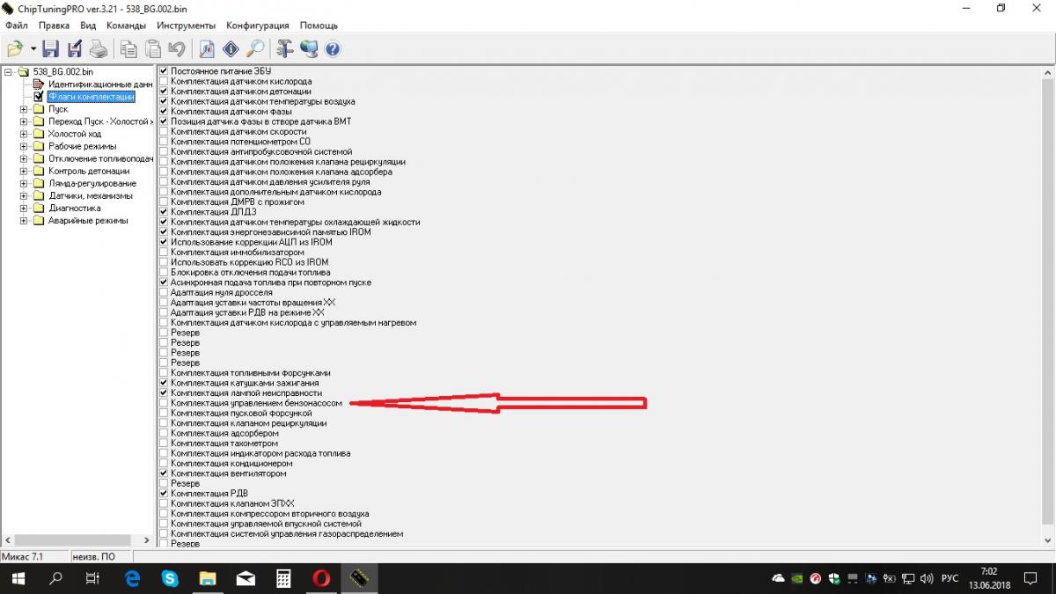
Task: Toggle Комплектация иммобилизатором checkbox
Action: [164, 253]
